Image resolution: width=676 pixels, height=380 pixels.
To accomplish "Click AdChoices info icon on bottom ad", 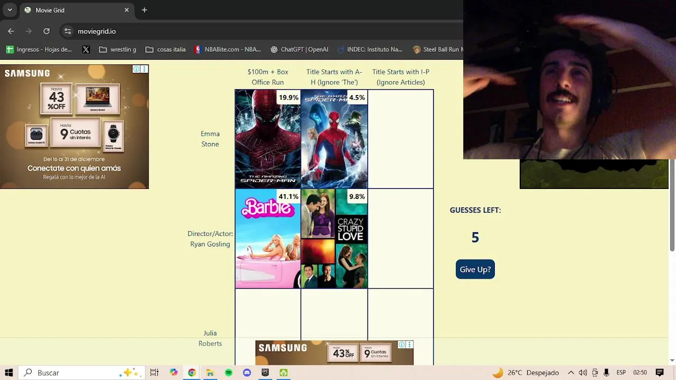I will click(x=401, y=345).
